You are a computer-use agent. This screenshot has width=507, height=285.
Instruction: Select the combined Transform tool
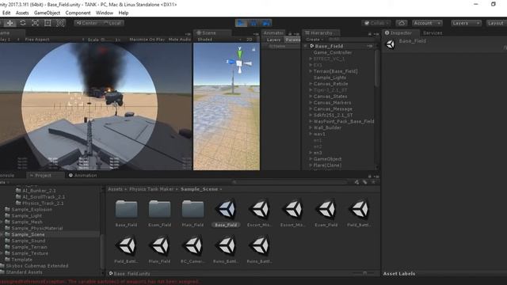click(60, 23)
